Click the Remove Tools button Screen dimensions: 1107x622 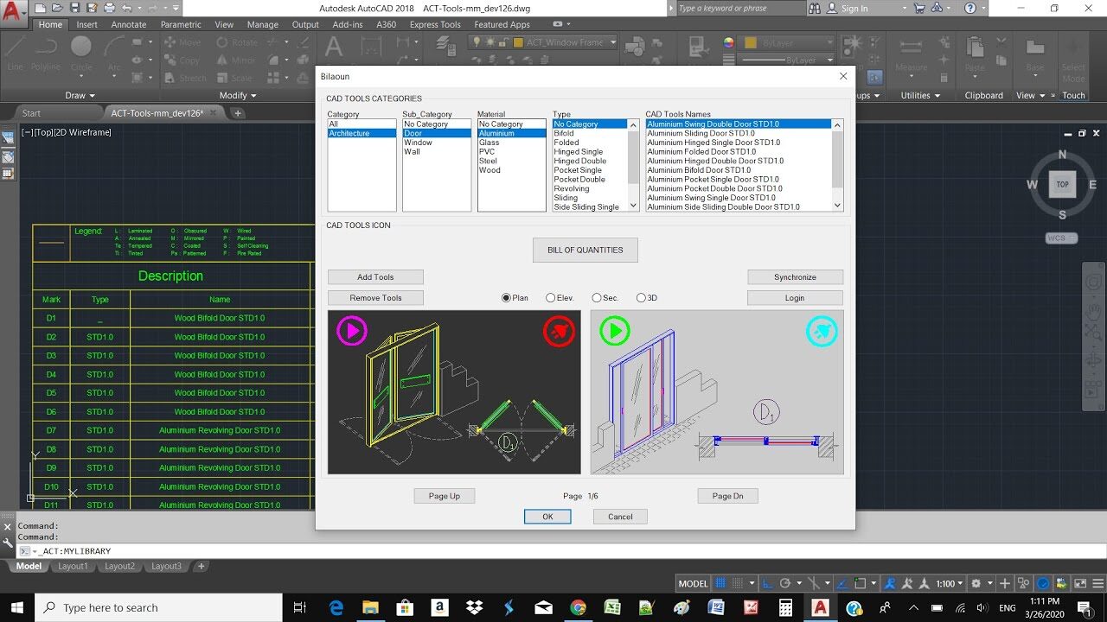[x=375, y=298]
